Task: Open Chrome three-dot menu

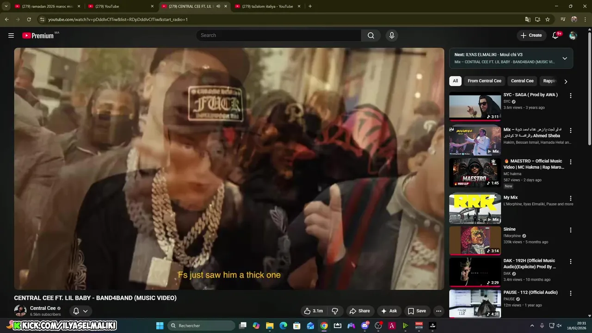Action: pyautogui.click(x=585, y=19)
